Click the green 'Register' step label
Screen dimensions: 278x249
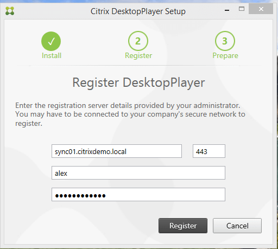coord(138,56)
